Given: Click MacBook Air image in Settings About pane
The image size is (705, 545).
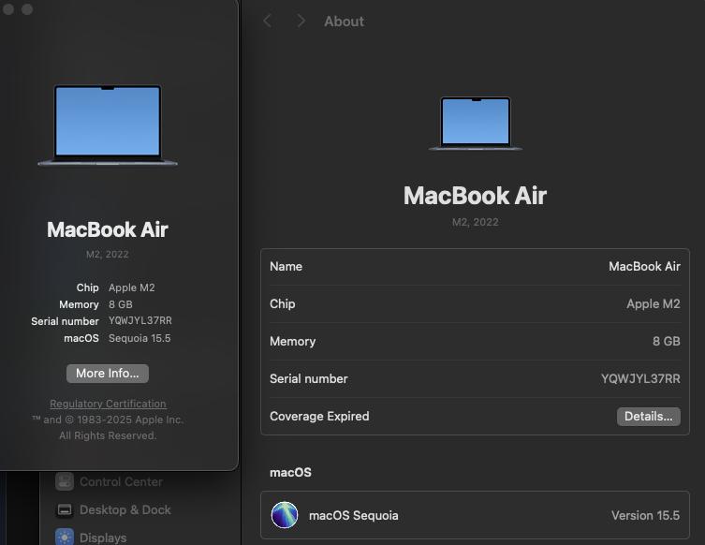Looking at the screenshot, I should pyautogui.click(x=476, y=124).
